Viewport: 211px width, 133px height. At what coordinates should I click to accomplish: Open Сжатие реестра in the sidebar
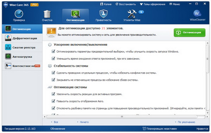click(22, 47)
